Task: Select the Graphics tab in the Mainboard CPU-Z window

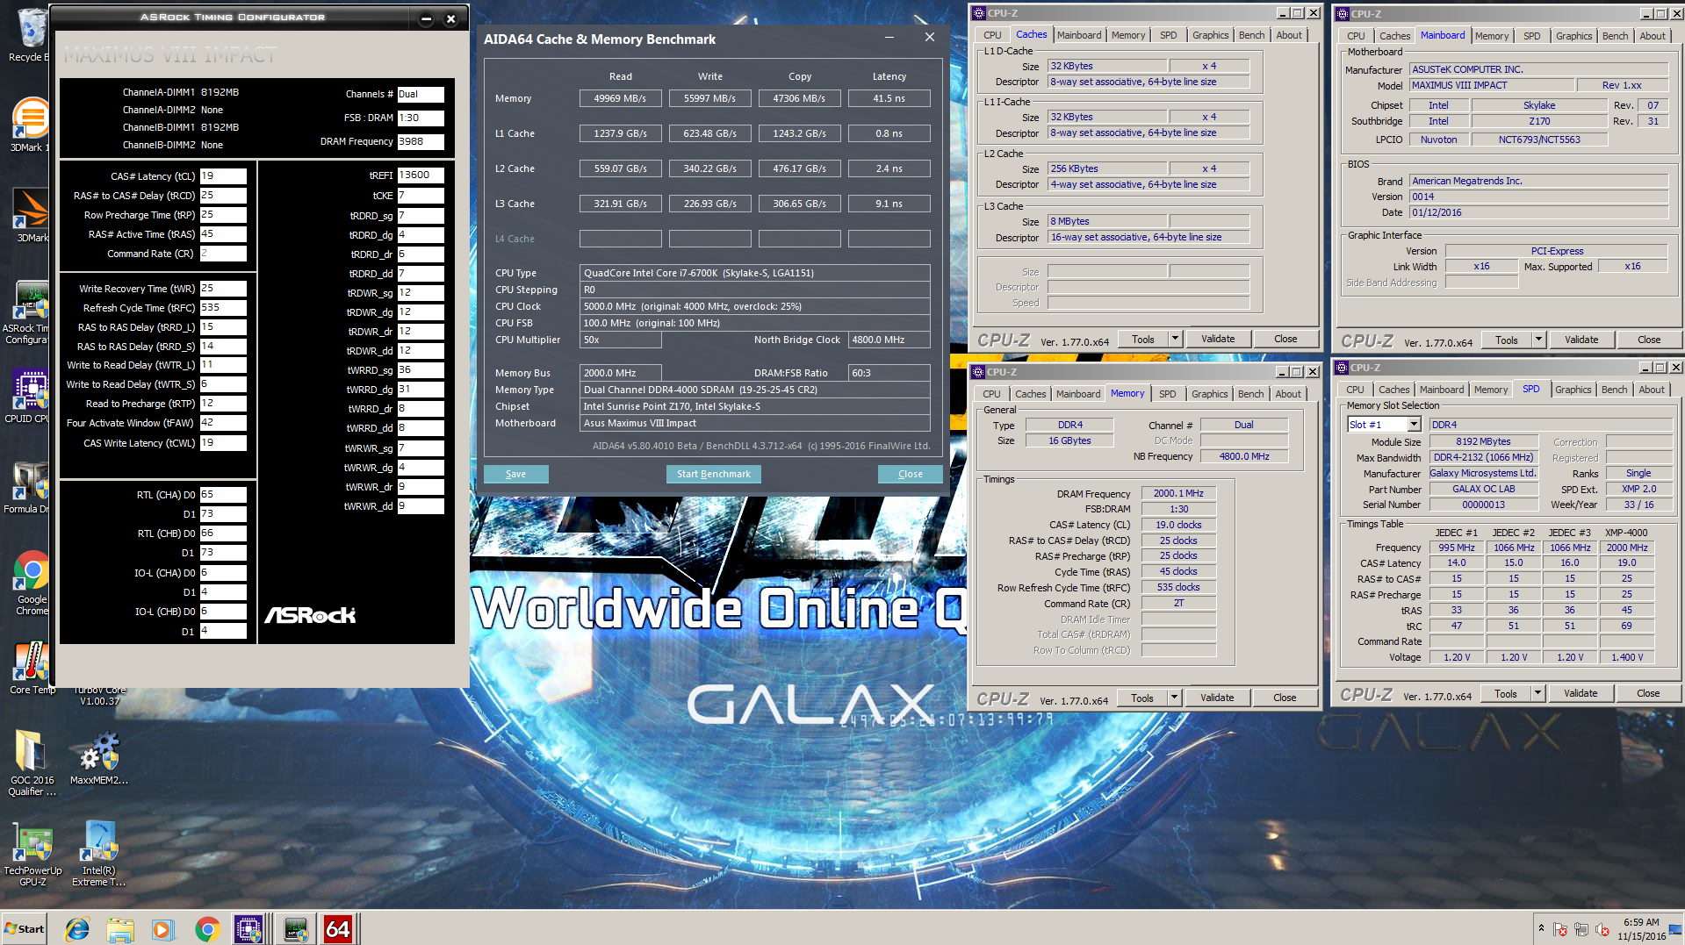Action: pyautogui.click(x=1573, y=36)
